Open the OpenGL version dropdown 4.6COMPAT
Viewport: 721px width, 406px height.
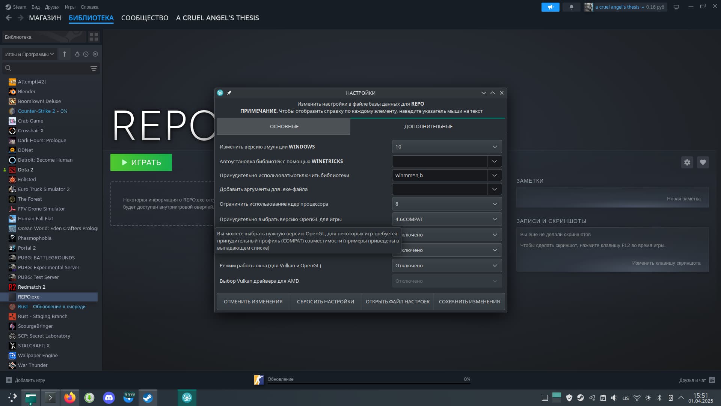click(x=447, y=219)
